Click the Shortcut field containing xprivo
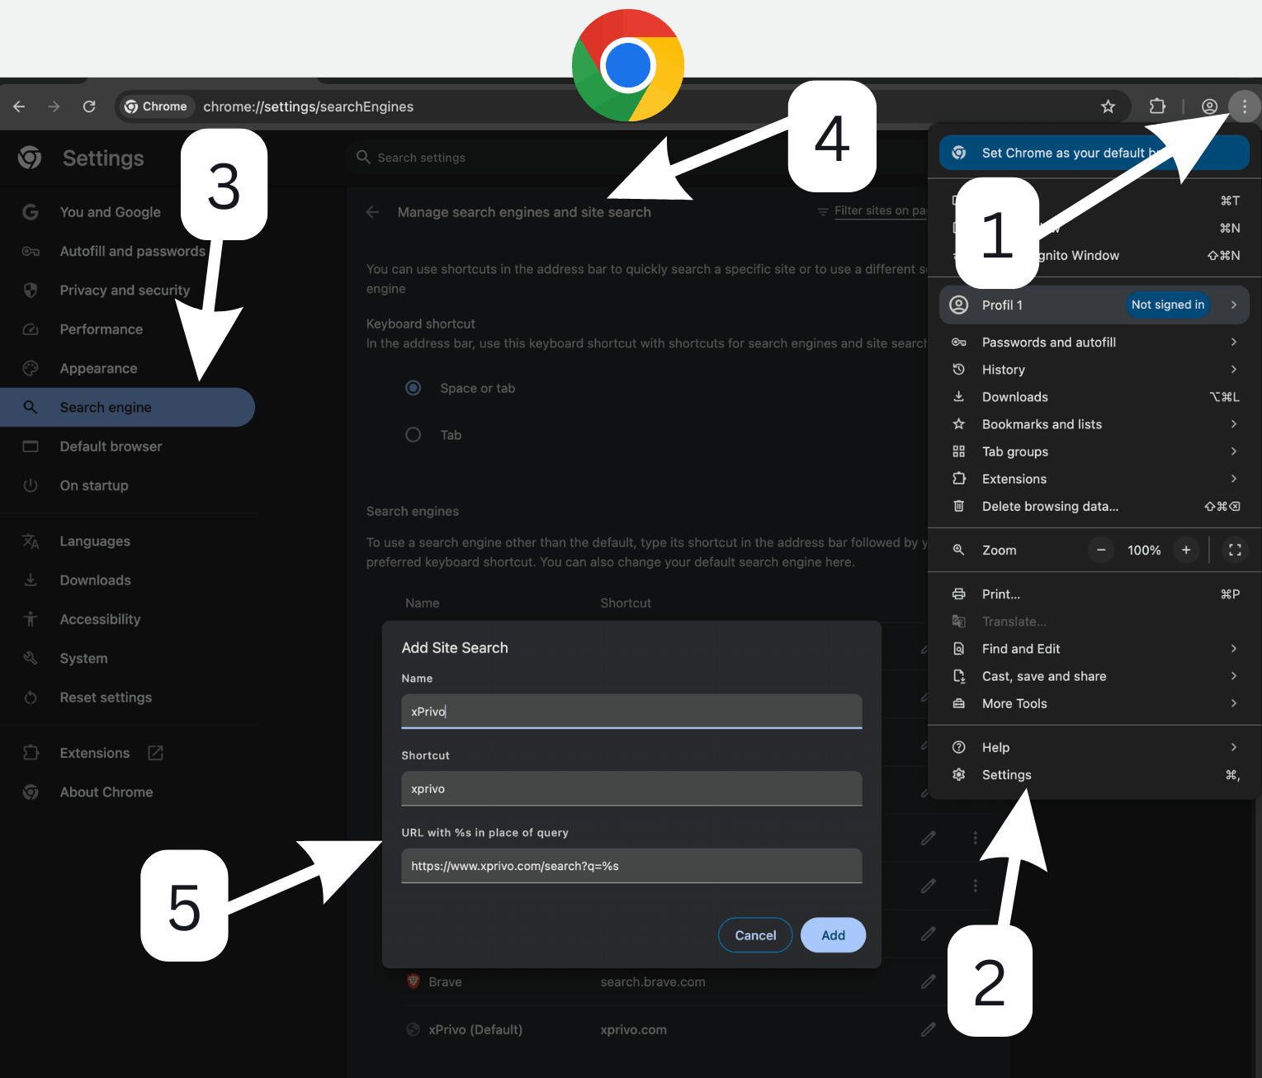The width and height of the screenshot is (1262, 1078). 631,788
